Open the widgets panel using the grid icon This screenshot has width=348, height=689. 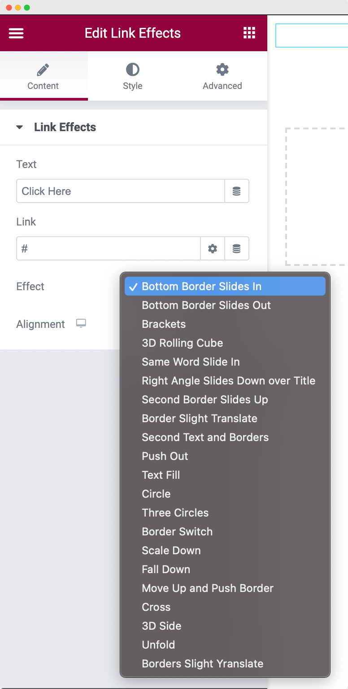click(x=249, y=33)
